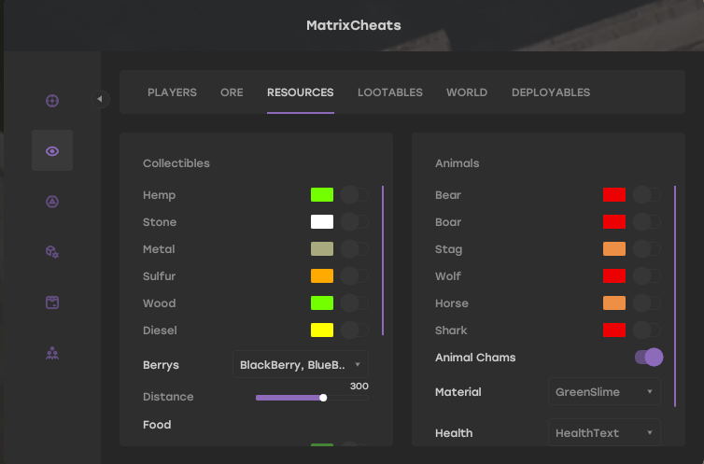Enable the Sulfur collectible toggle
The height and width of the screenshot is (464, 704).
[355, 276]
